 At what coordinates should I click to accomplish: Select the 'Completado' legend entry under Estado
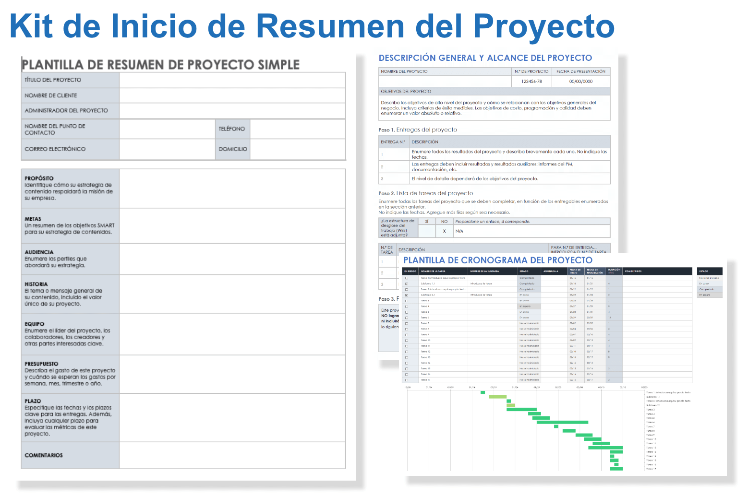tap(709, 289)
